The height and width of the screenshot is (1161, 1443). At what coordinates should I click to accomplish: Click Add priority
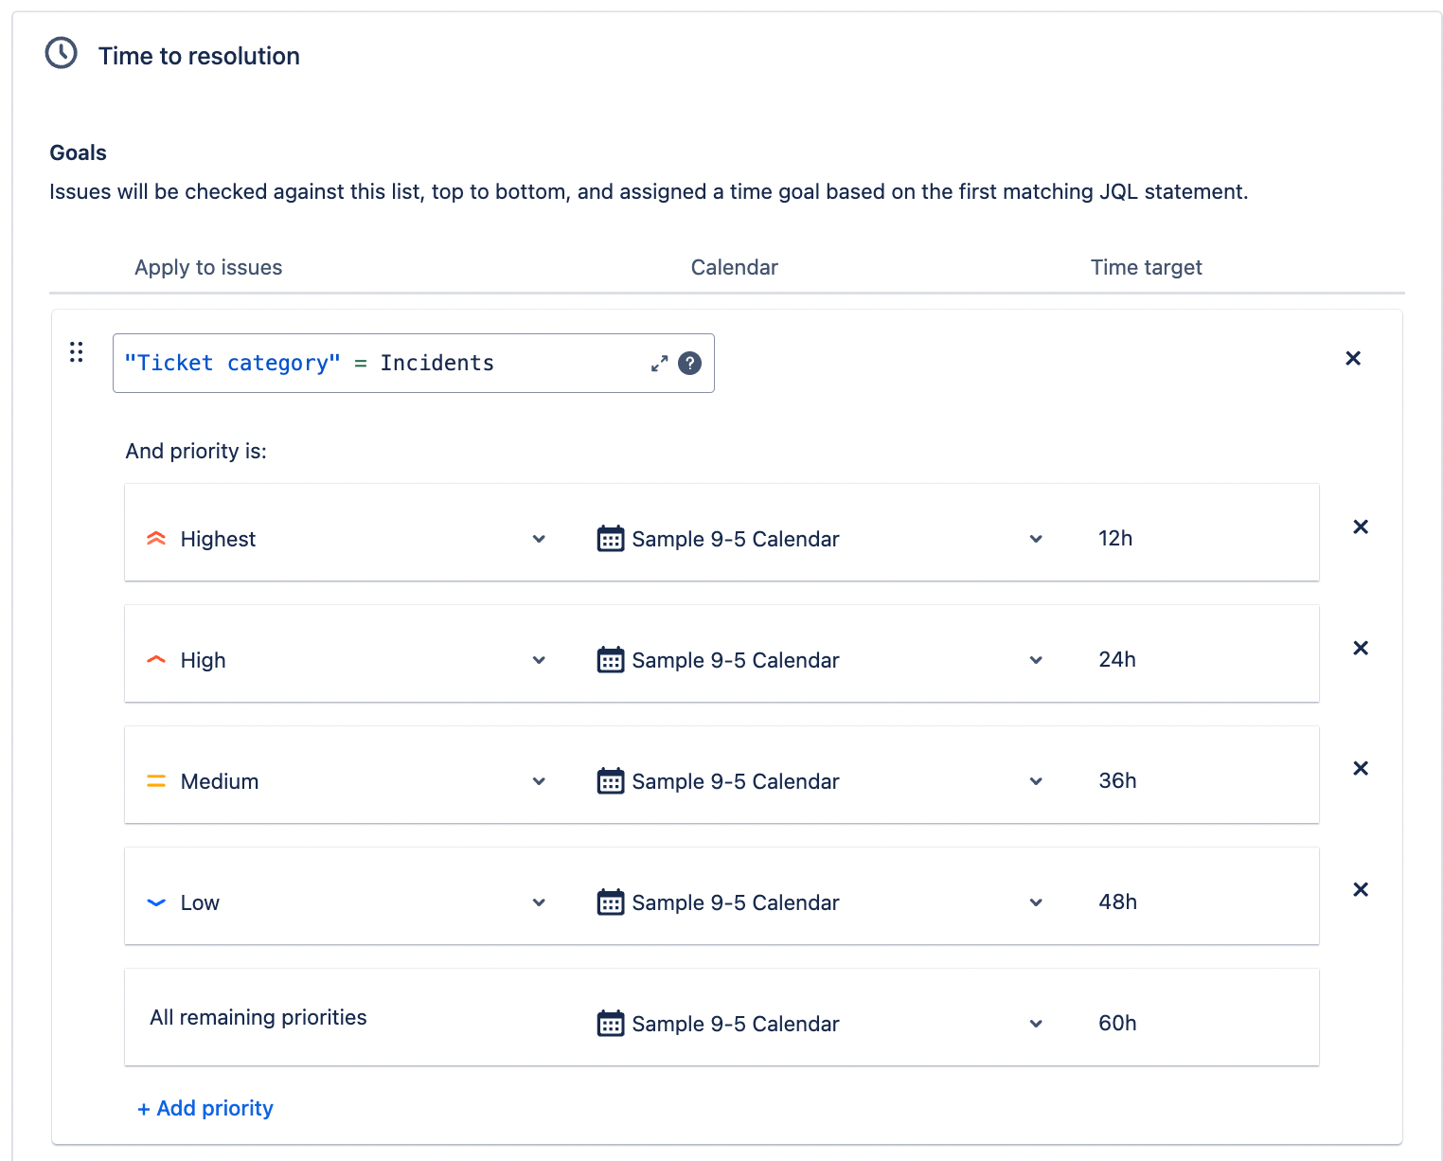205,1108
